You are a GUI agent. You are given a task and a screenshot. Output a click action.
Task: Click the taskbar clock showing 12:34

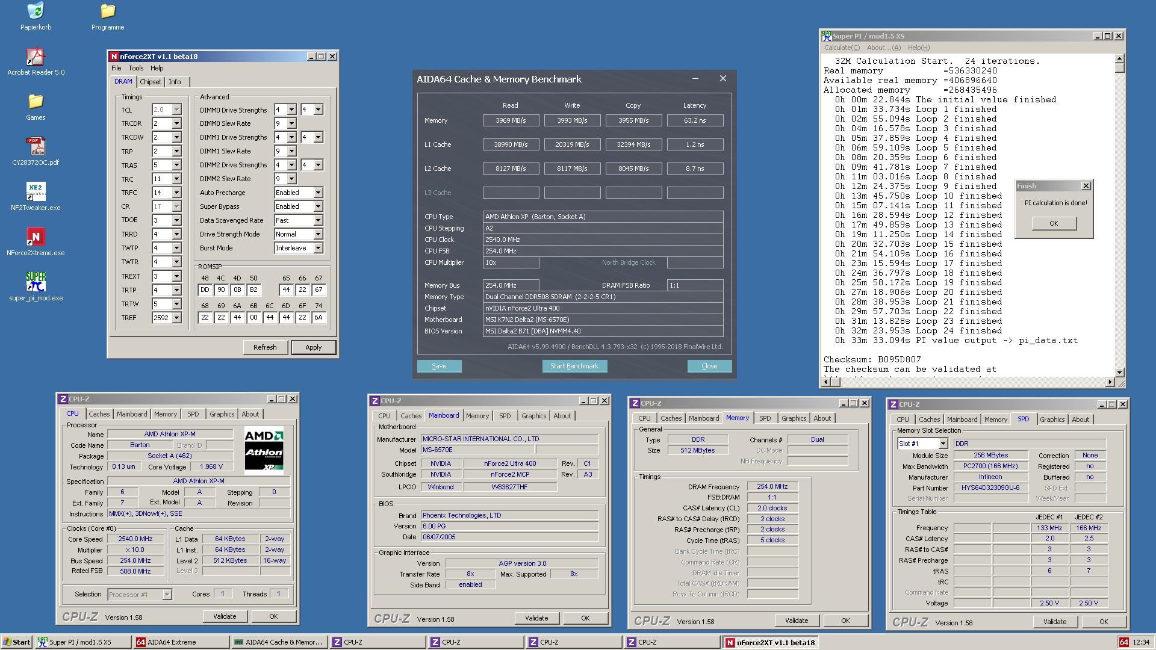[x=1140, y=642]
